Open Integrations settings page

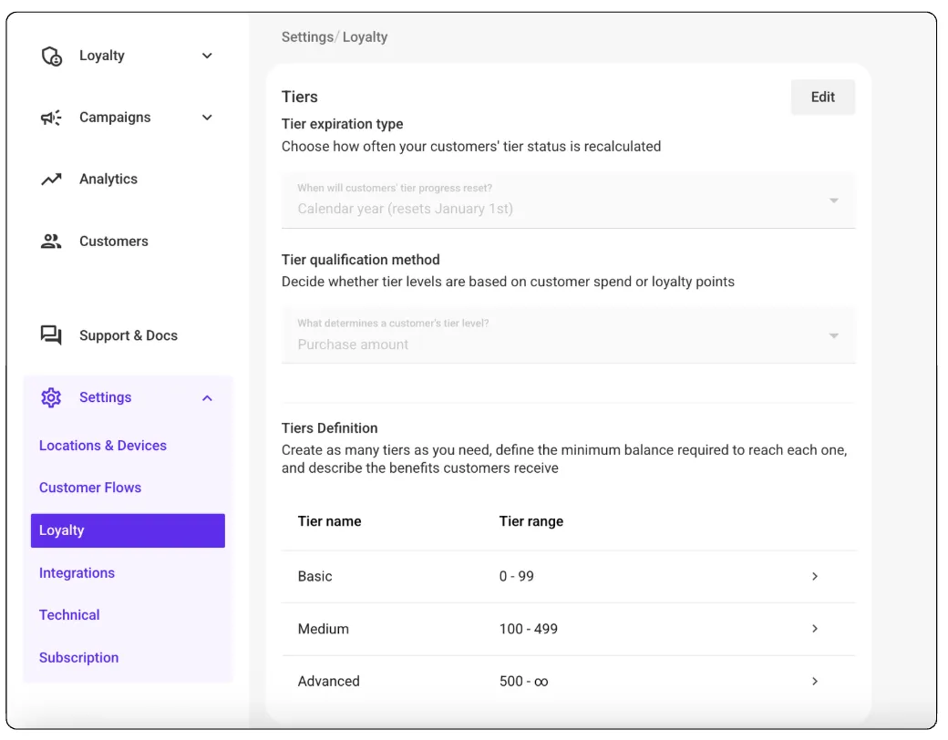coord(77,573)
